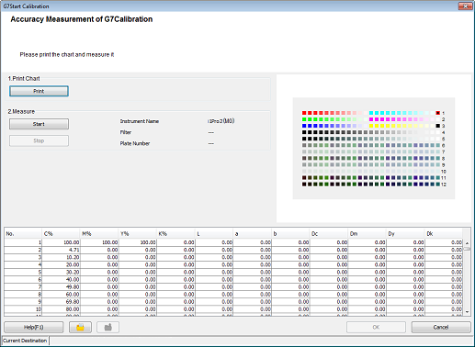Click the 49.80 cell in row 7
Screen dimensions: 475x347
[x=61, y=286]
